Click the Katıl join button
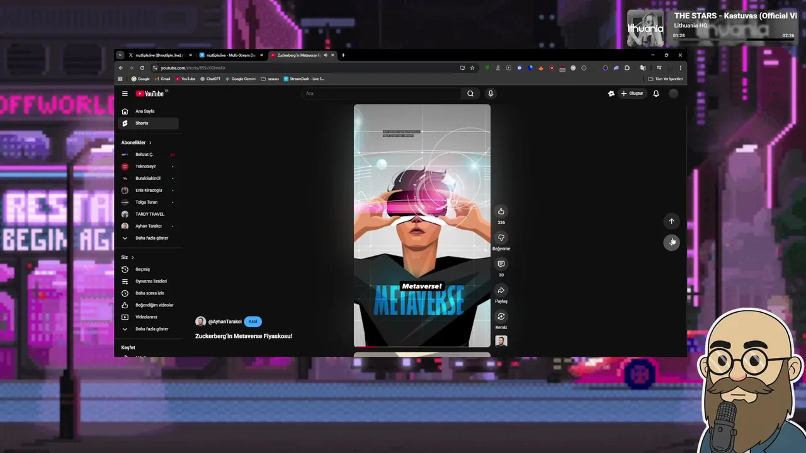The image size is (806, 453). coord(253,322)
